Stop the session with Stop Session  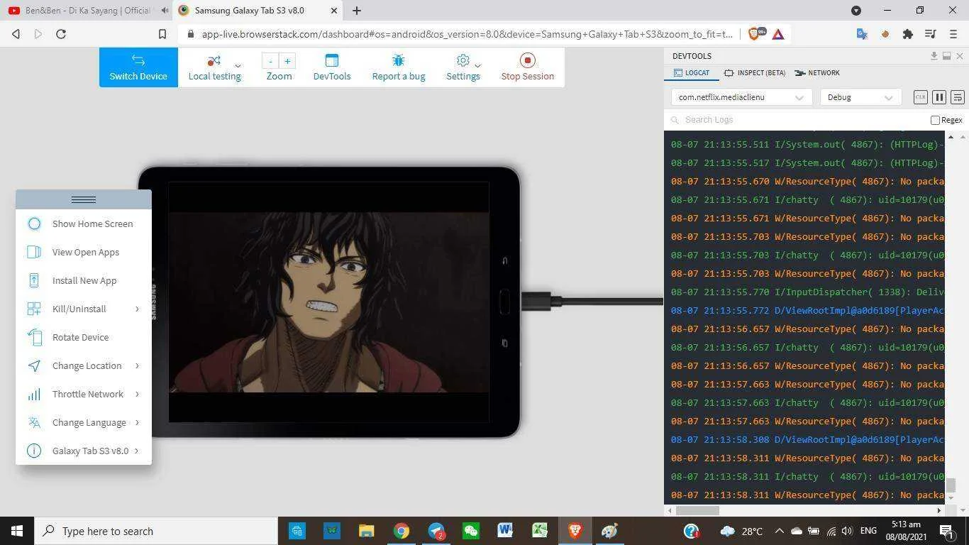pos(527,68)
